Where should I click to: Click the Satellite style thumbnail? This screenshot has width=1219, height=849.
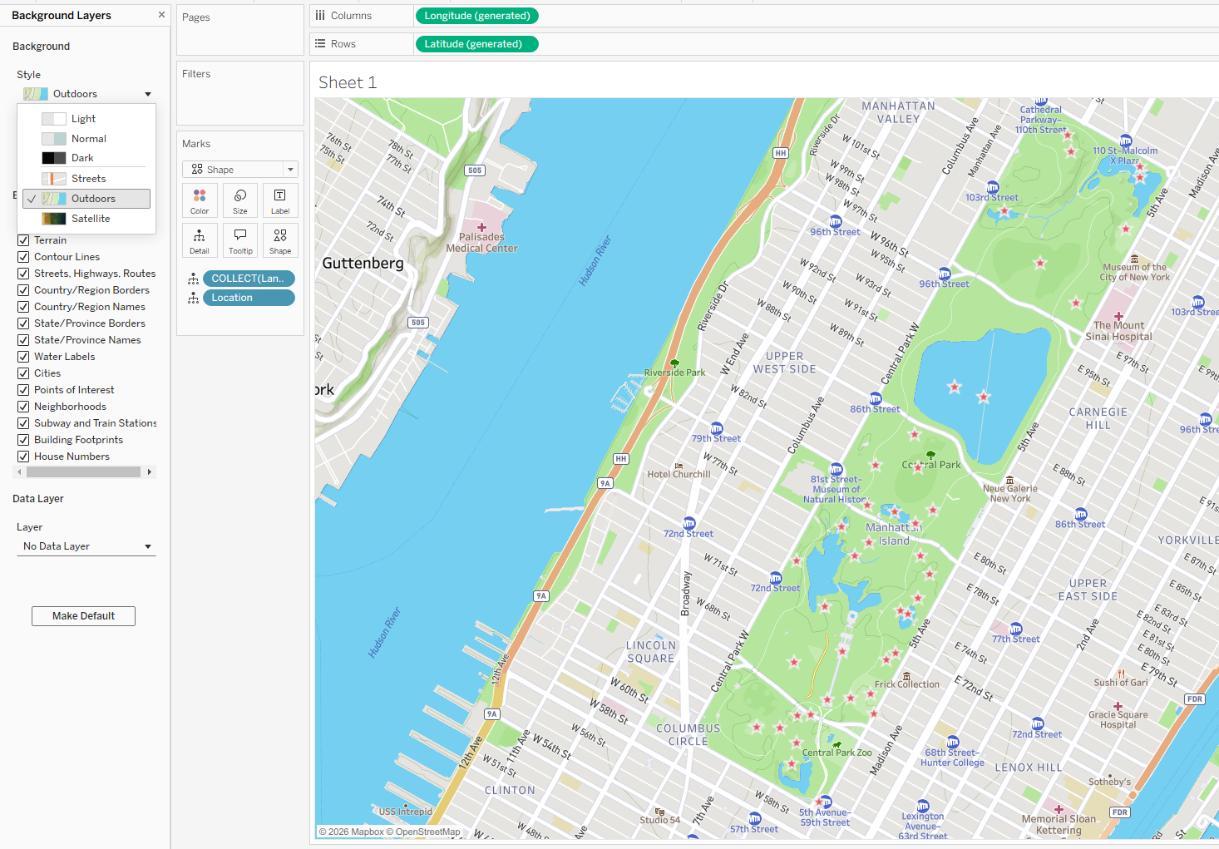[54, 219]
